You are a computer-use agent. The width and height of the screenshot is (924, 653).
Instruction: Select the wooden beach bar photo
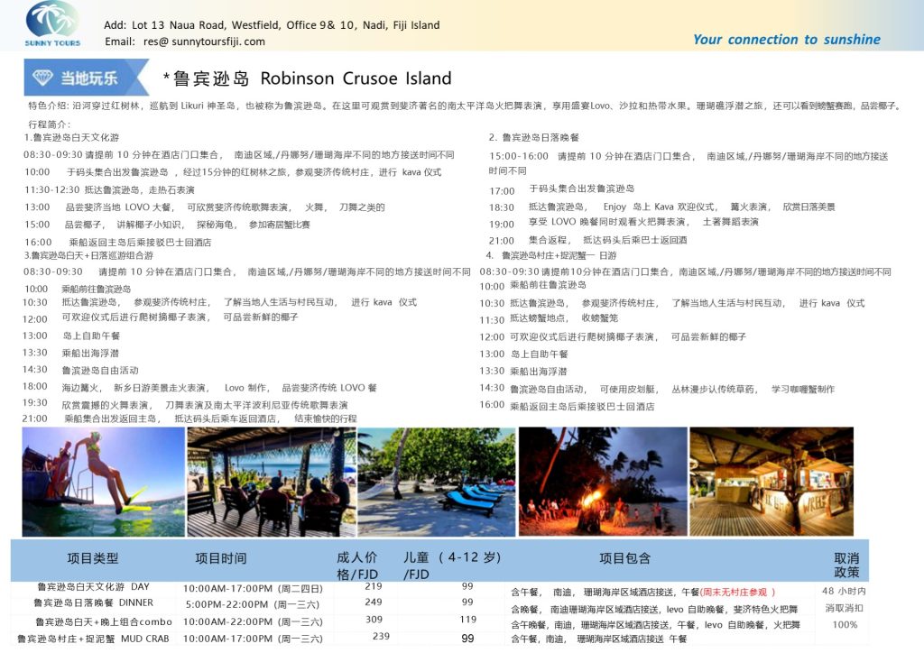(772, 482)
